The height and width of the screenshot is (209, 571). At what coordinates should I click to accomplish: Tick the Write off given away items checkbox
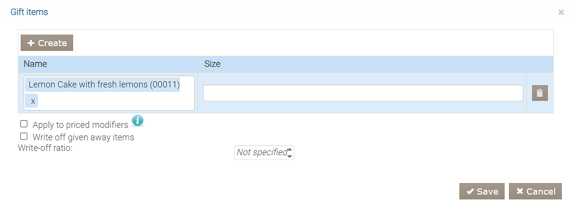point(24,136)
